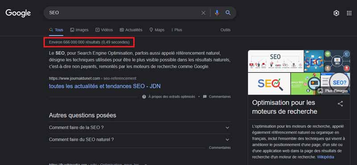
Task: Follow the Wikipédia link in the panel
Action: pyautogui.click(x=325, y=157)
